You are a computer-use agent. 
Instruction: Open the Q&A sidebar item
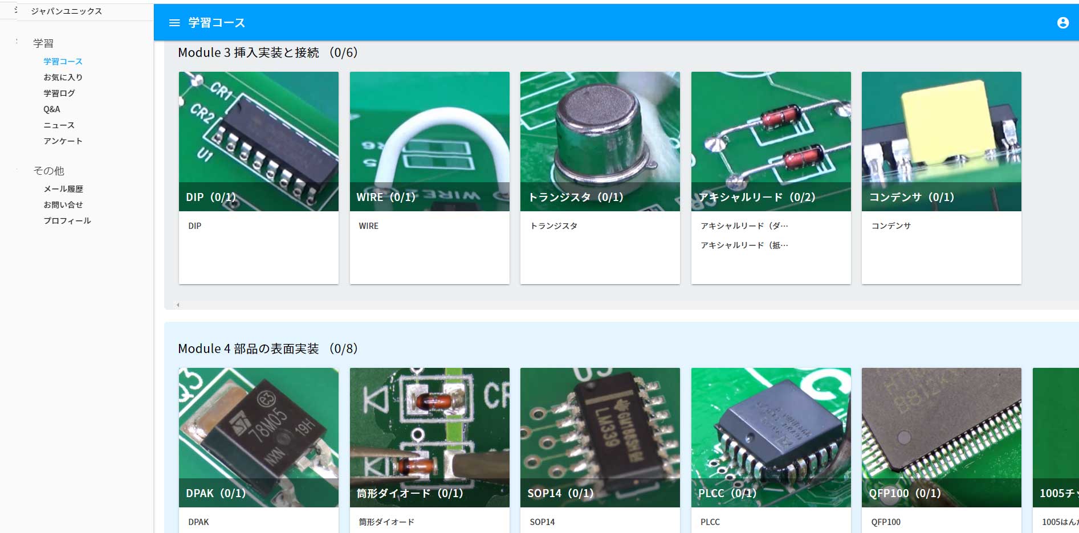[52, 109]
